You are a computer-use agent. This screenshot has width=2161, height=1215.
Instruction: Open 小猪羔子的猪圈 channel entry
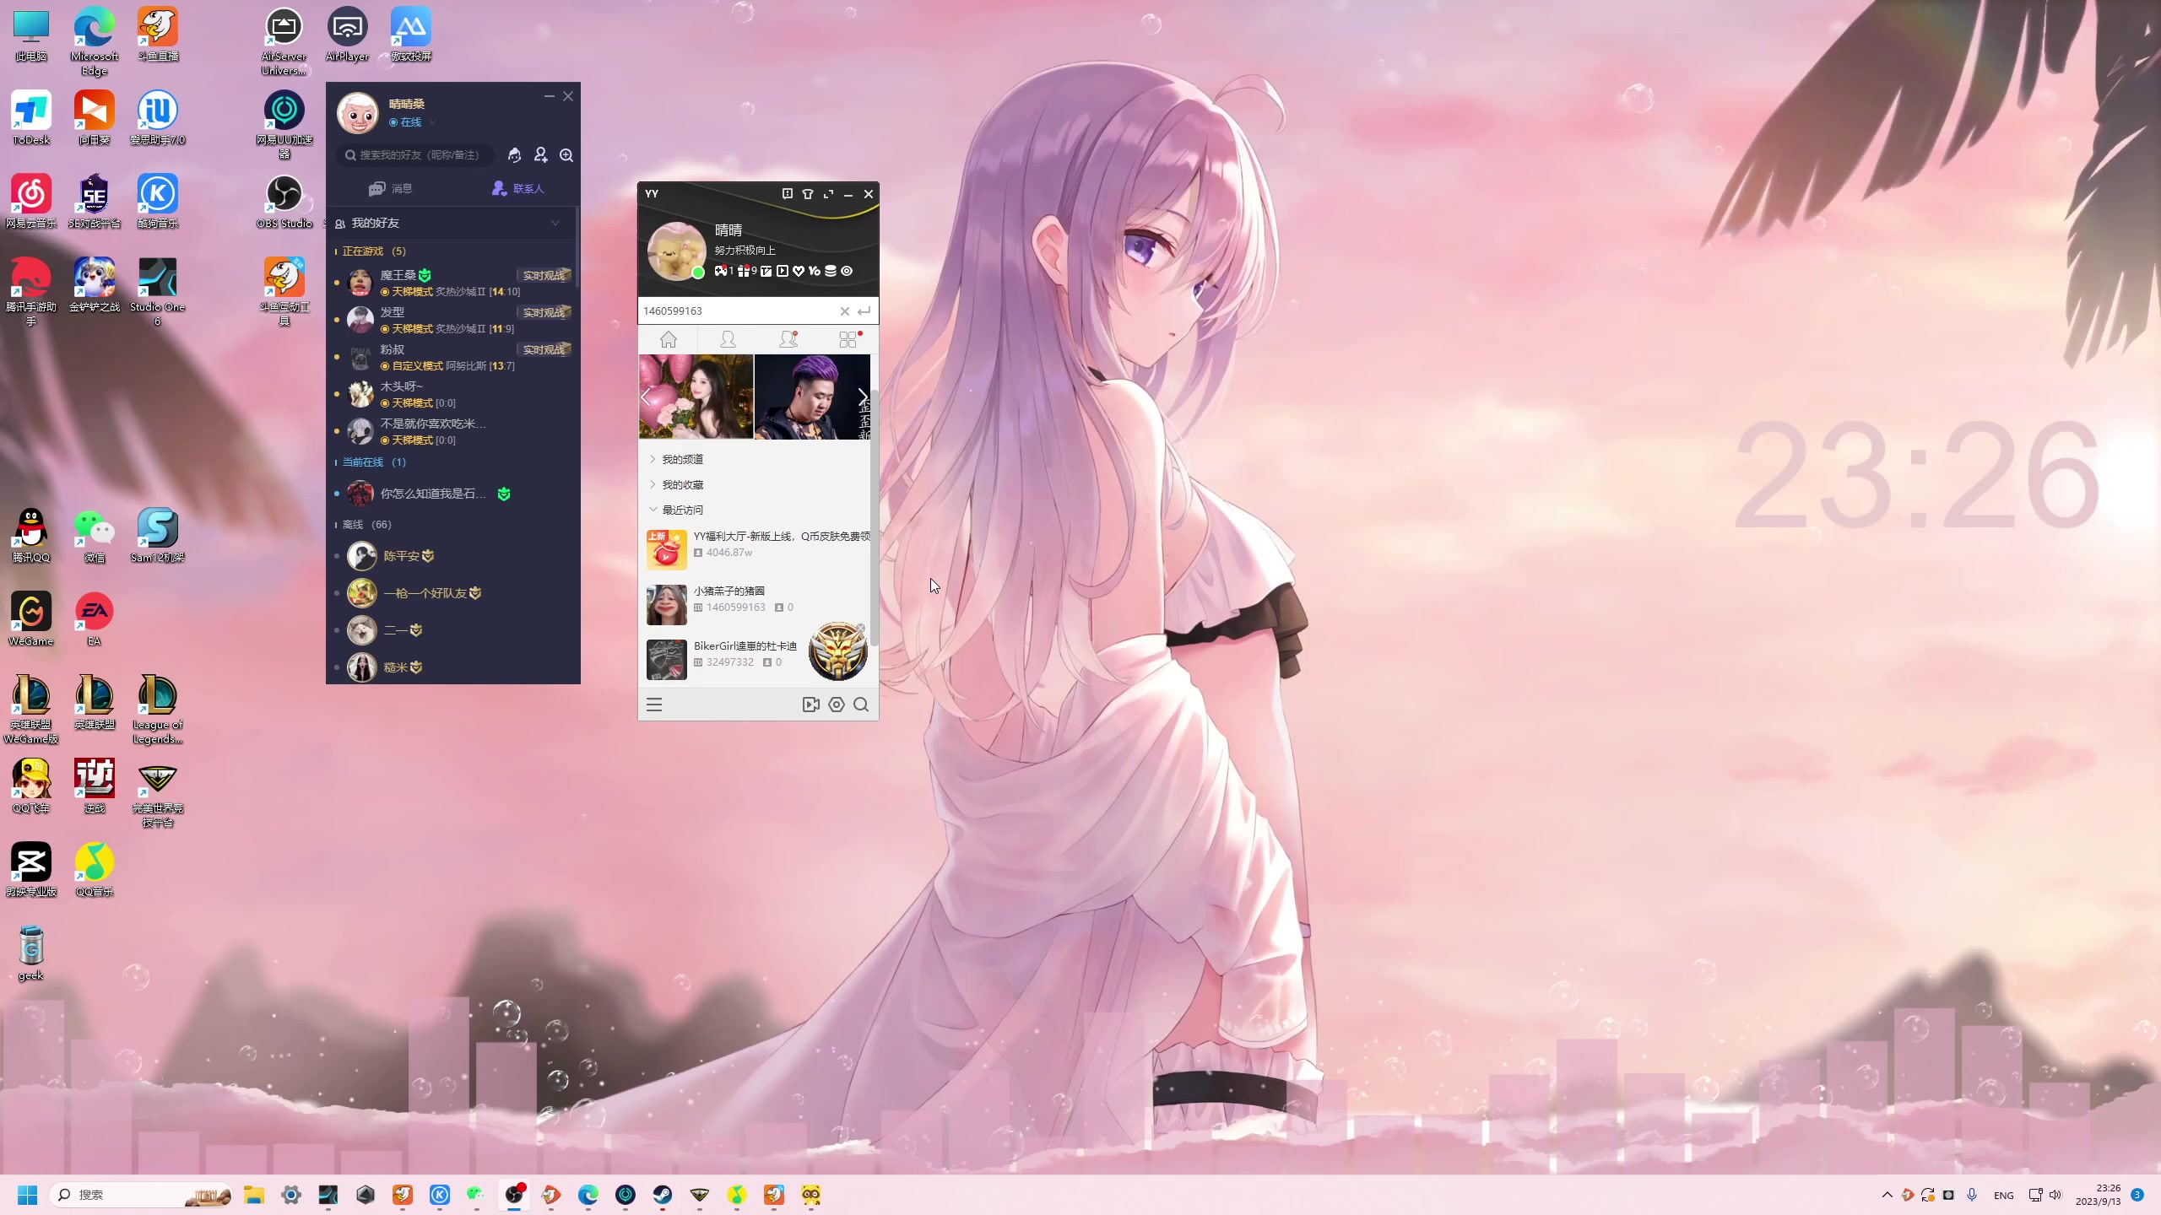(x=756, y=603)
